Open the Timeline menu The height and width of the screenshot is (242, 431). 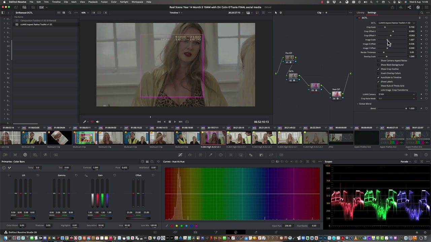coord(56,2)
